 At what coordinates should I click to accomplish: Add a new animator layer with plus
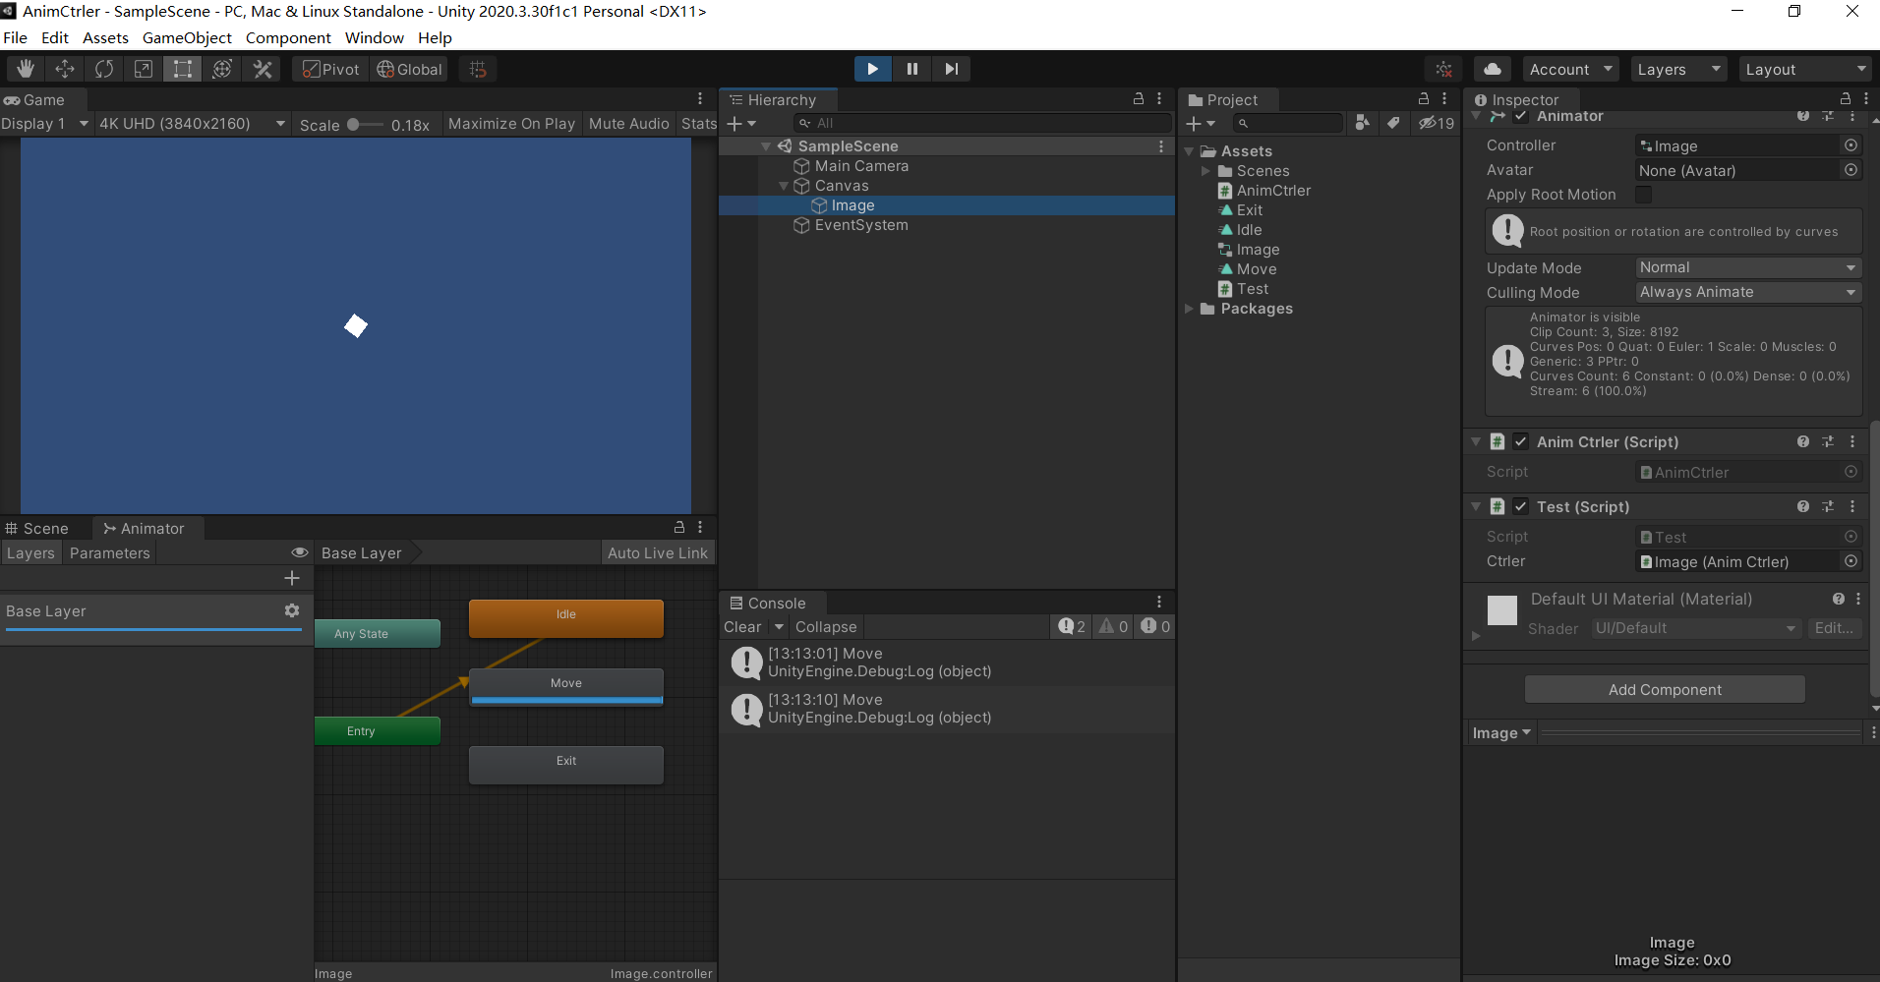point(292,578)
